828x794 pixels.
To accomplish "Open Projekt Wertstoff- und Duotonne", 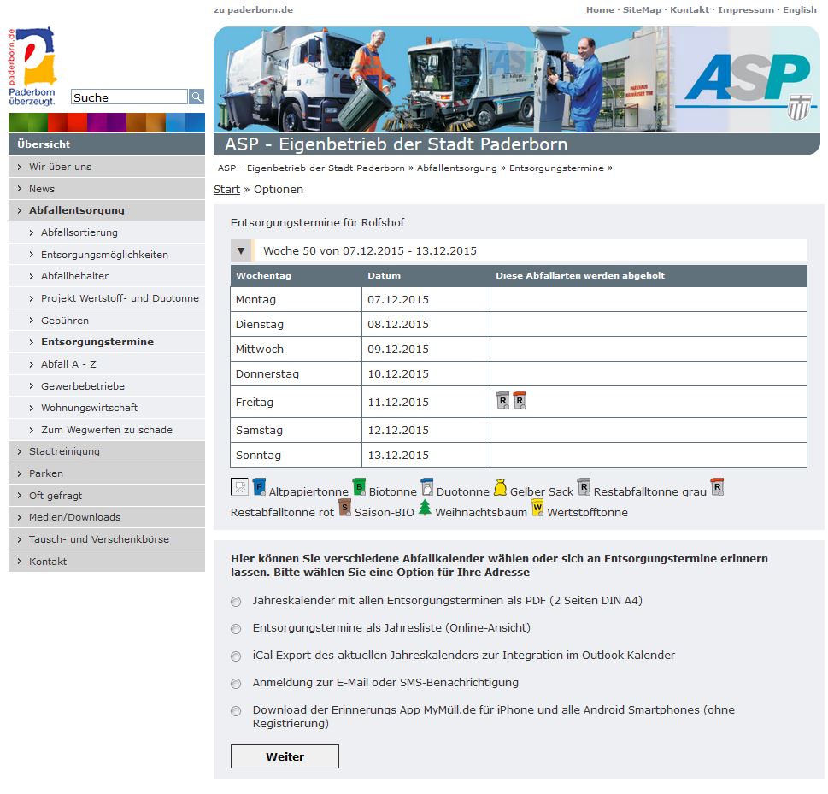I will (120, 298).
